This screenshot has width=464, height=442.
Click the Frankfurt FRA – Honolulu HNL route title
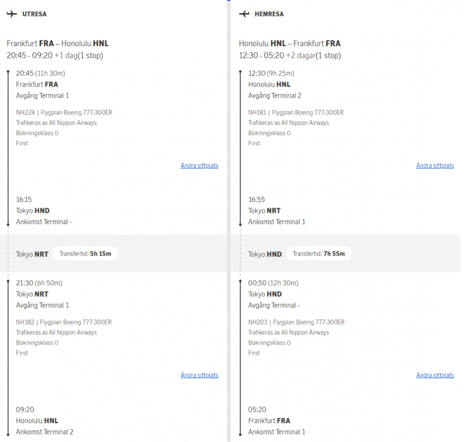[57, 44]
